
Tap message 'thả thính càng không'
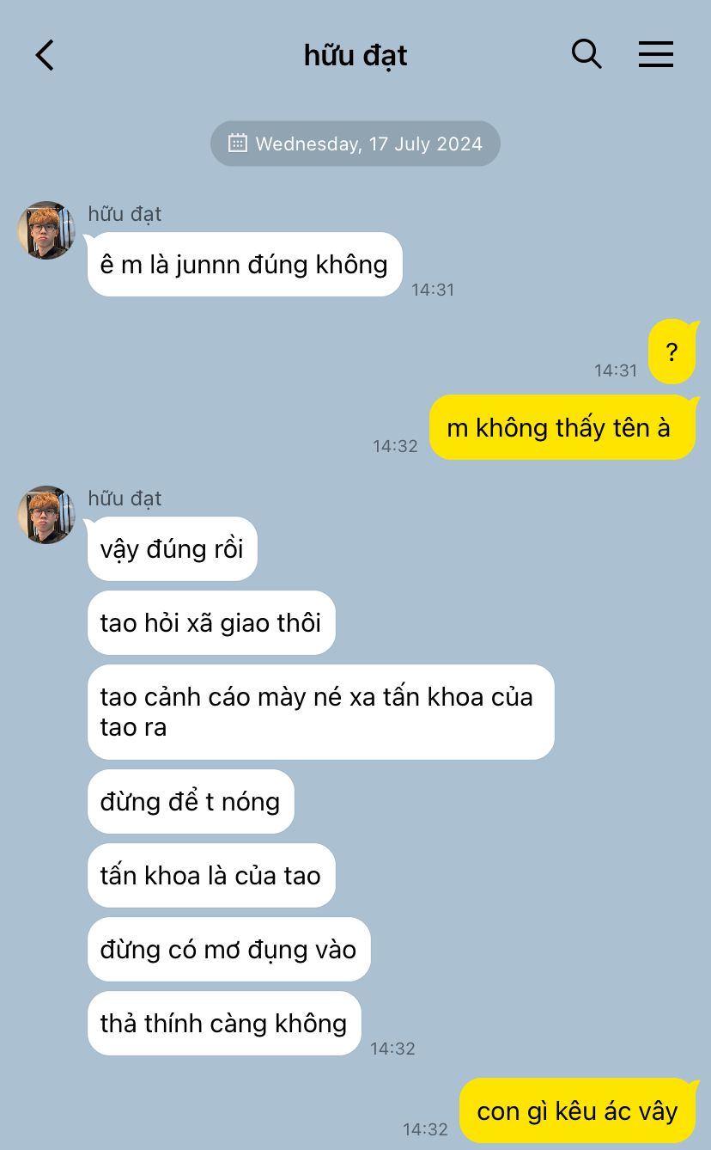(x=224, y=1023)
